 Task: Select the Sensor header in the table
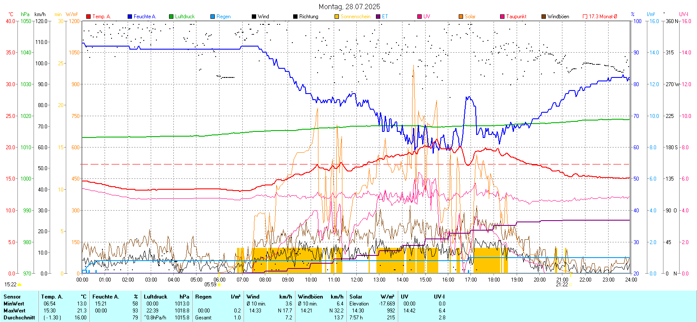point(12,297)
